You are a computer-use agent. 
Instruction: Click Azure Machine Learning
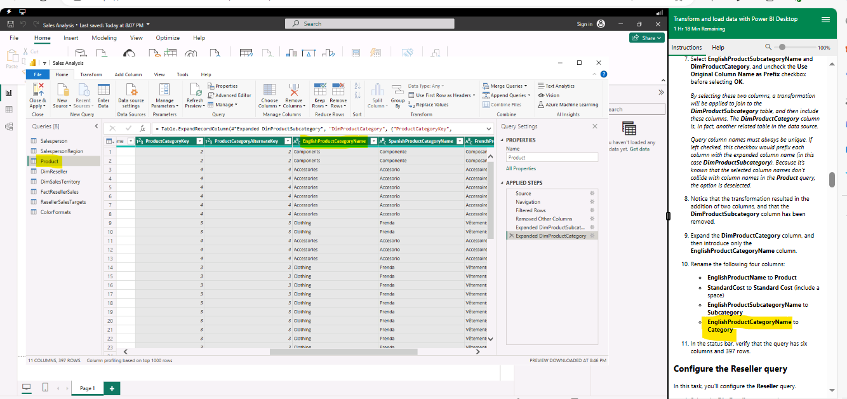point(568,105)
